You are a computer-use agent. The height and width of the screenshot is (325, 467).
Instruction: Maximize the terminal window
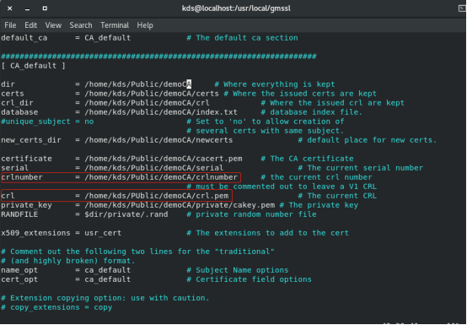[x=45, y=8]
